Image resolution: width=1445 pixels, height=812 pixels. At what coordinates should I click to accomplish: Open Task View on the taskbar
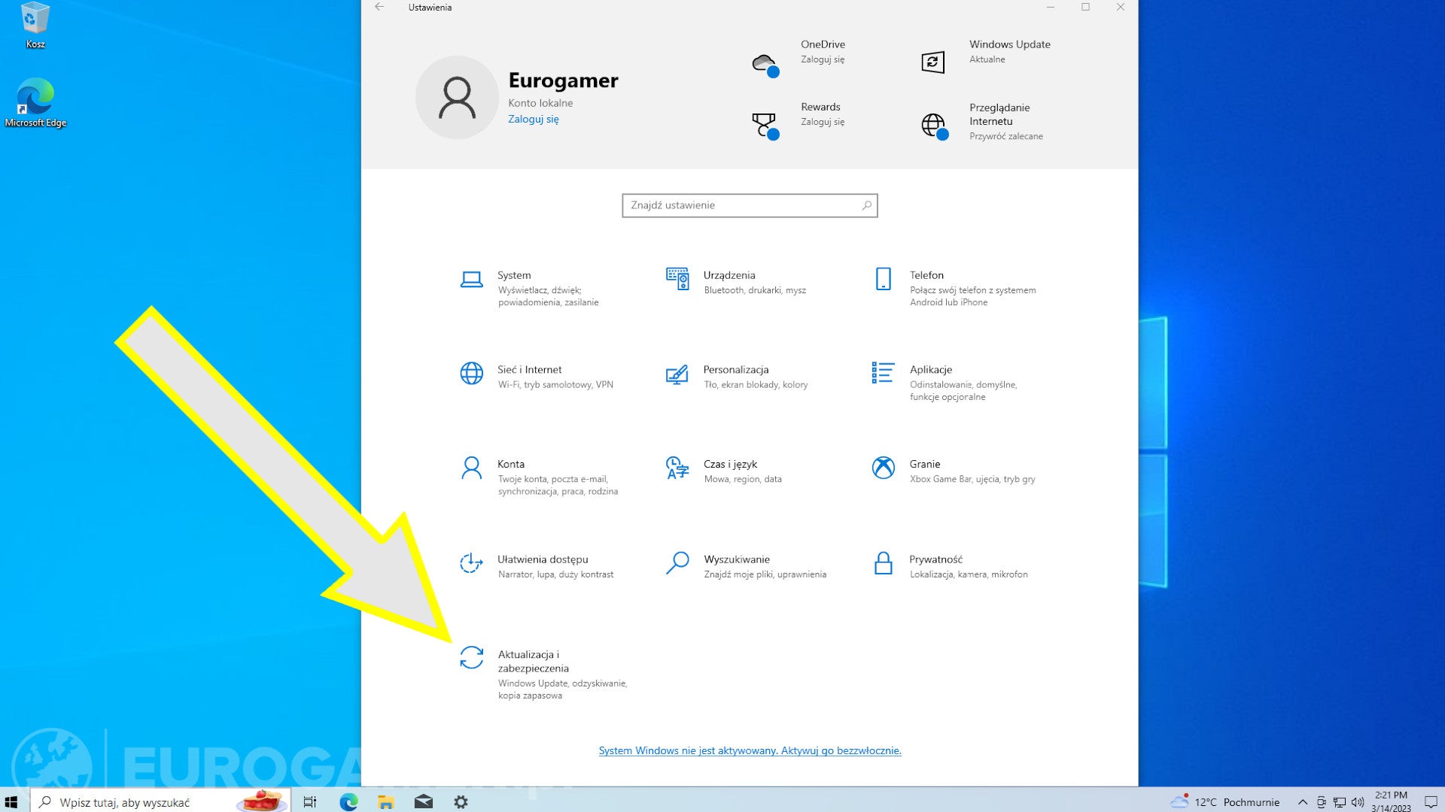309,802
